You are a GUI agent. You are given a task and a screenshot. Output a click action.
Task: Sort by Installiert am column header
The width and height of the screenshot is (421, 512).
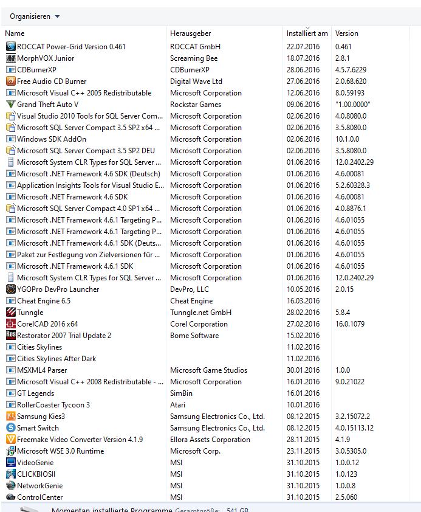click(x=307, y=33)
